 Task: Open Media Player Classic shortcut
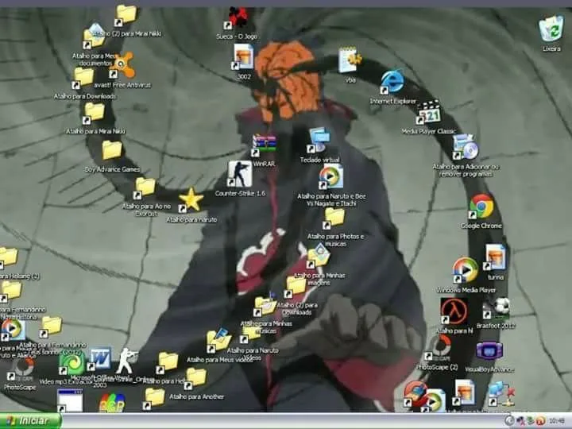tap(429, 112)
